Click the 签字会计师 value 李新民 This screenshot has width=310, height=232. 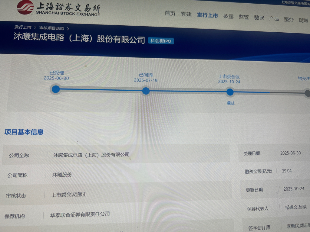[293, 226]
